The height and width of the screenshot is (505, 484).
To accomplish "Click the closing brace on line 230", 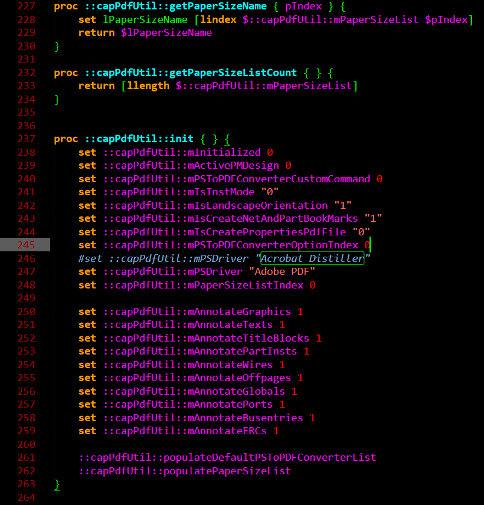I will pyautogui.click(x=57, y=47).
